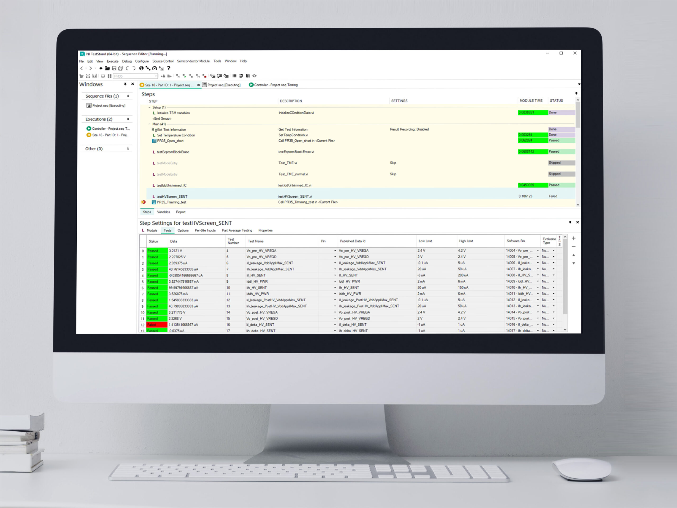677x508 pixels.
Task: Click the green resume execution icon
Action: [185, 76]
